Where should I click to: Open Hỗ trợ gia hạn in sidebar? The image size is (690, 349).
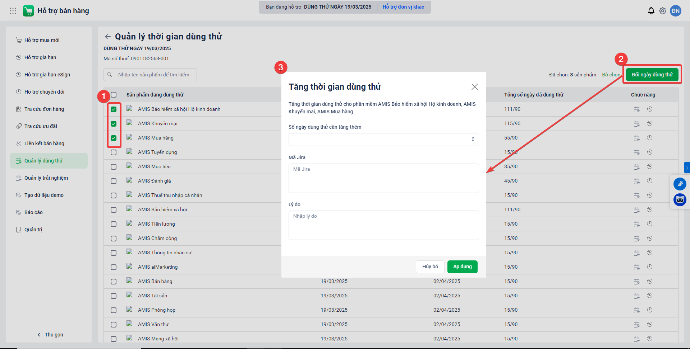point(49,57)
